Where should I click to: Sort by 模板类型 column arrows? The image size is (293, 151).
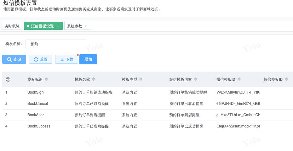(141, 79)
